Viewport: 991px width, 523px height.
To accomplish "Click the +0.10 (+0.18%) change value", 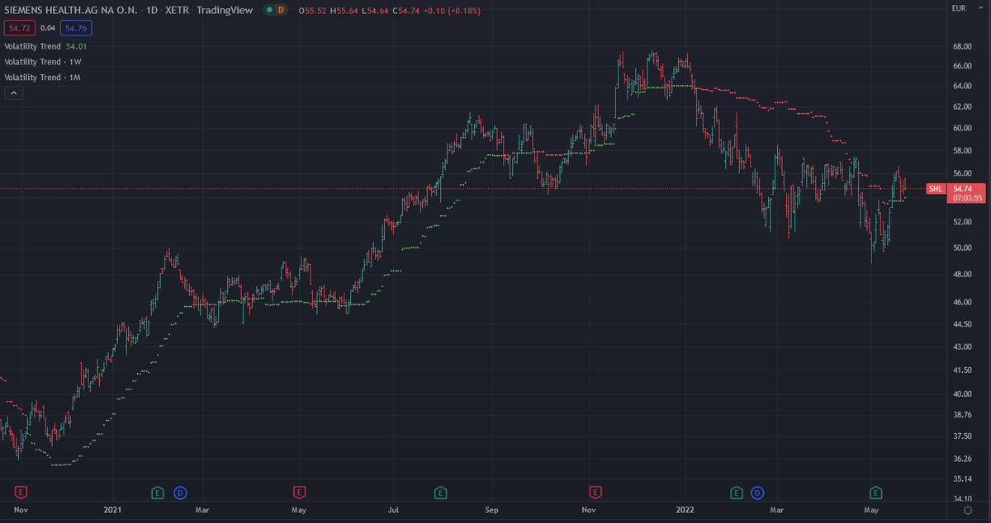I will (x=453, y=11).
